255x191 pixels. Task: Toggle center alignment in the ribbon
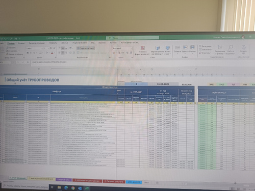pyautogui.click(x=63, y=53)
